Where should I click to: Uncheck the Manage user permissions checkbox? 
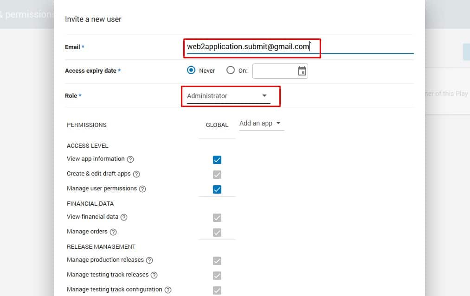click(x=217, y=189)
